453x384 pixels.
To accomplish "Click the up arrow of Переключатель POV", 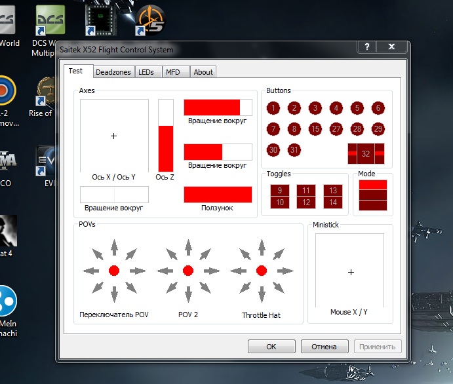I will click(114, 248).
